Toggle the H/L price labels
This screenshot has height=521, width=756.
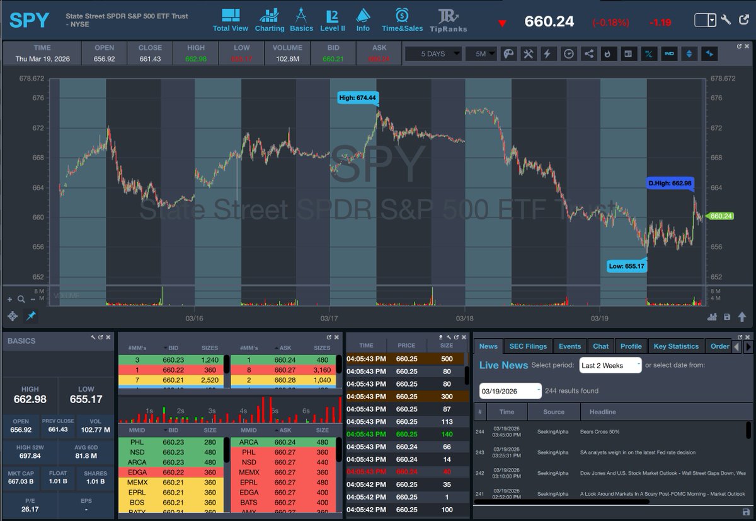[649, 54]
